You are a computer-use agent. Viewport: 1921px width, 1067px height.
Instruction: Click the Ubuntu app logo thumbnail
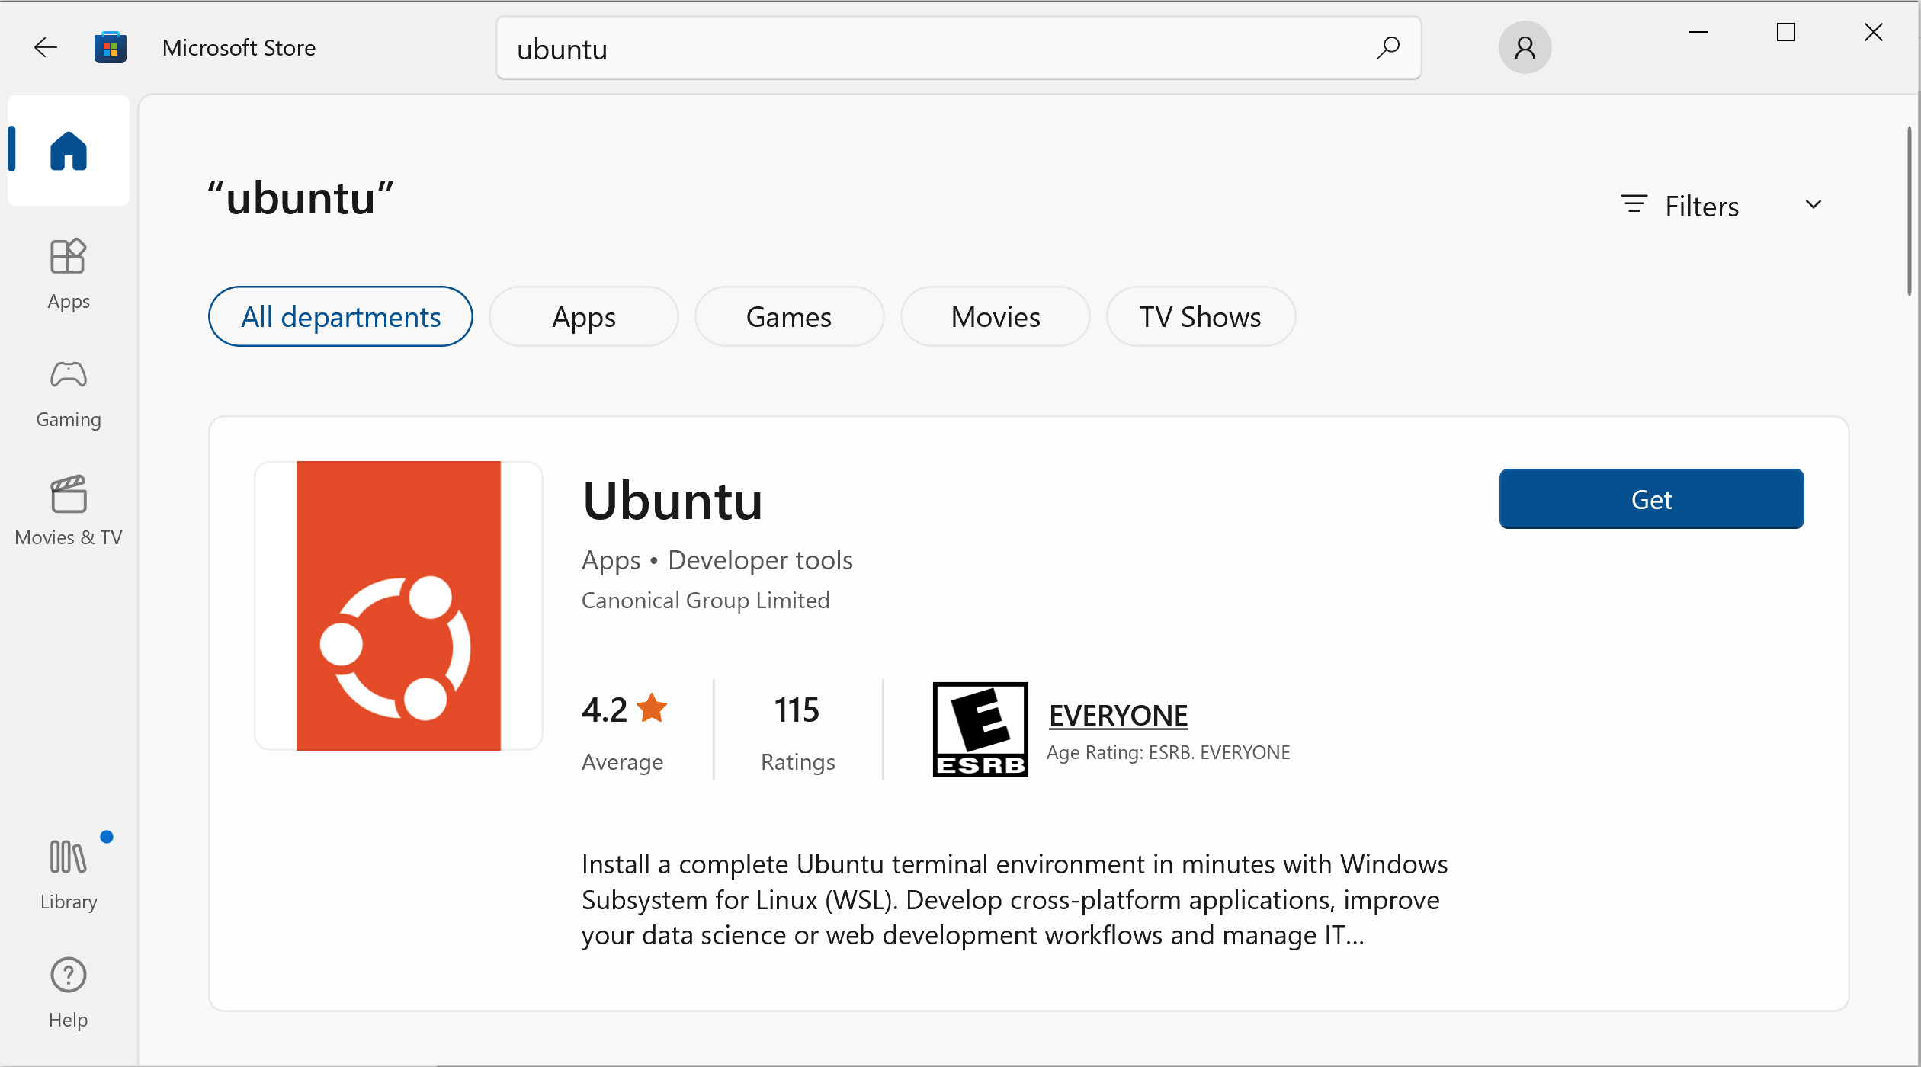(399, 606)
